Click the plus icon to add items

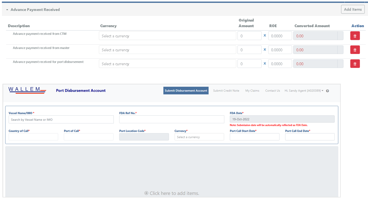(146, 193)
